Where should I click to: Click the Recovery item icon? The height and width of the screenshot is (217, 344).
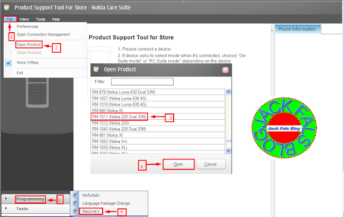click(x=75, y=211)
